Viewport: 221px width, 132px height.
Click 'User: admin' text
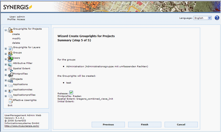click(x=17, y=17)
